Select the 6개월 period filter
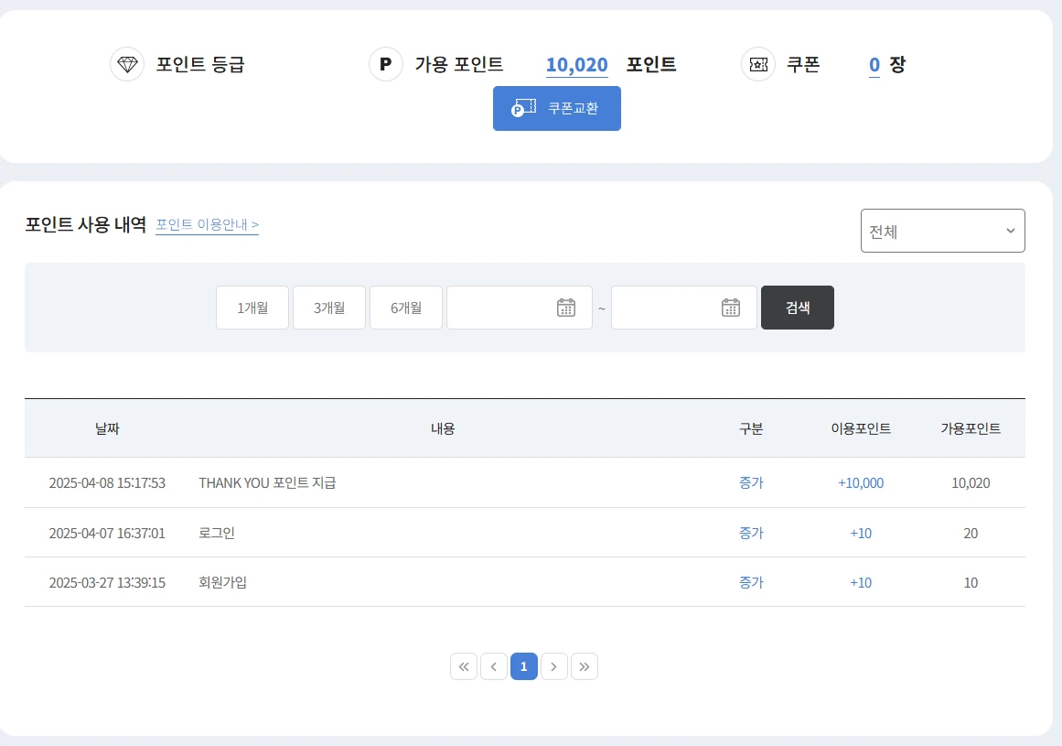Viewport: 1062px width, 746px height. (x=406, y=308)
